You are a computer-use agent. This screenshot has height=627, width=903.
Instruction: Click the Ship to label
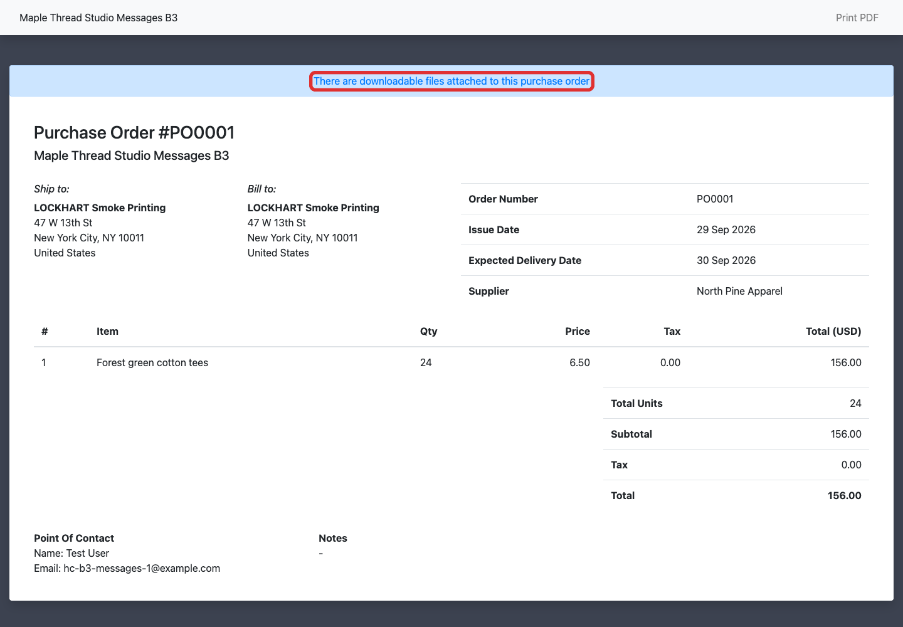(51, 189)
